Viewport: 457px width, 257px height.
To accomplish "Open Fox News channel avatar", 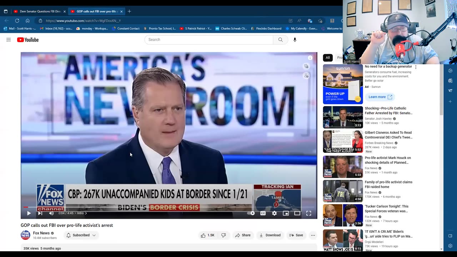I will (25, 235).
